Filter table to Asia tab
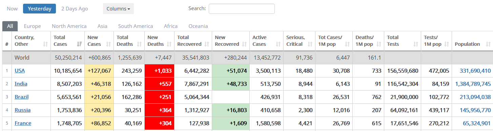 102,26
